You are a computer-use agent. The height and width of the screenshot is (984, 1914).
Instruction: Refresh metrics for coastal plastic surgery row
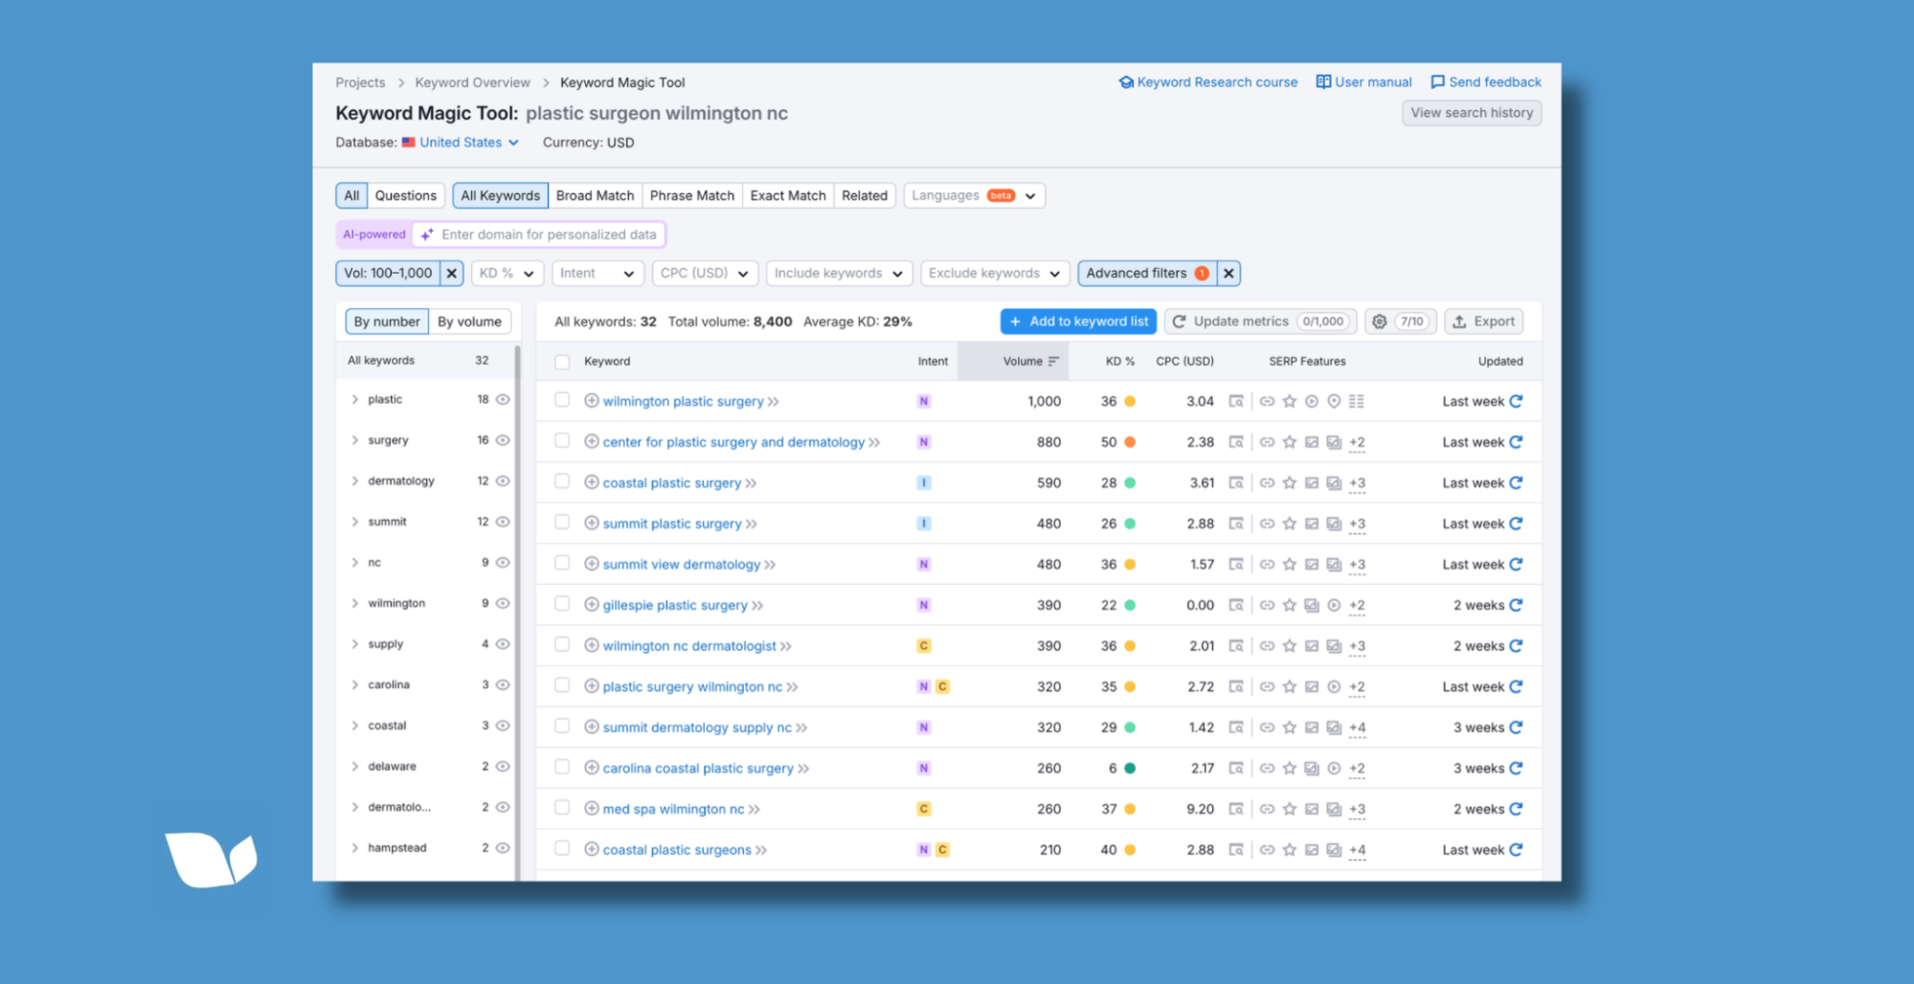coord(1516,482)
